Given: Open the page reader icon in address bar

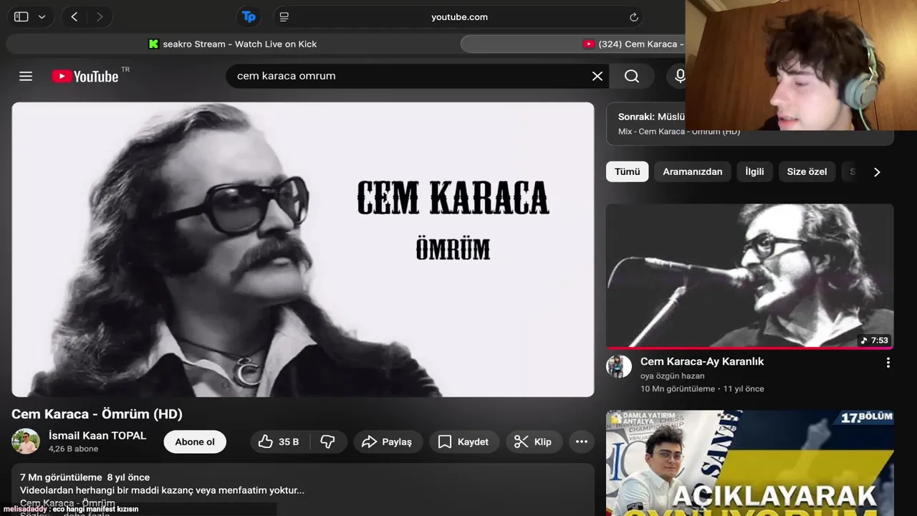Looking at the screenshot, I should (x=284, y=16).
